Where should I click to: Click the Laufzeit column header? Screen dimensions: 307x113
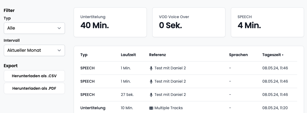tap(128, 55)
